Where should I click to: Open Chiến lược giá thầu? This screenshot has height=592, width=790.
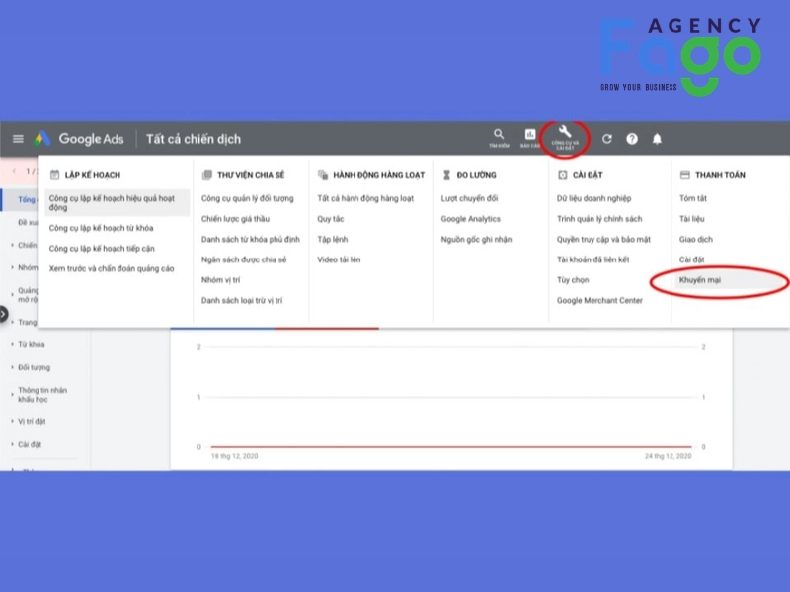coord(235,219)
